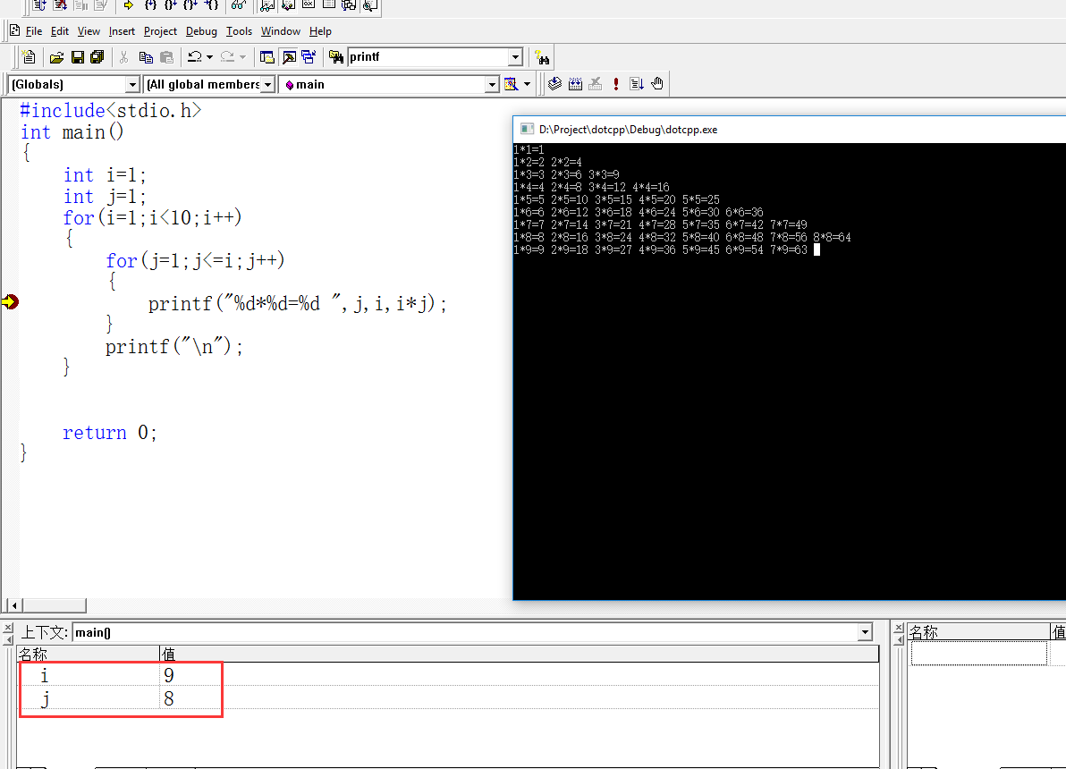Open the Project menu
1066x769 pixels.
pos(160,31)
